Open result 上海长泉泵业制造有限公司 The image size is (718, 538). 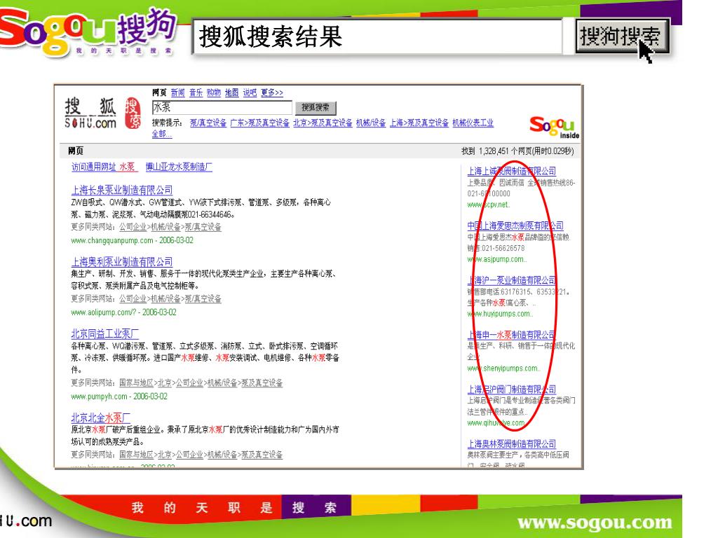click(122, 190)
